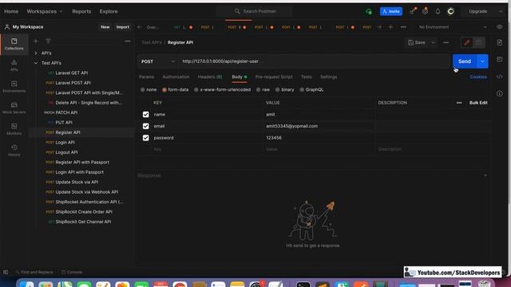Switch to the Settings tab

click(328, 77)
